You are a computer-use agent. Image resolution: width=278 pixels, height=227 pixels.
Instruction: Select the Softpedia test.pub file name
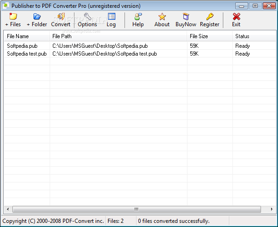point(27,54)
